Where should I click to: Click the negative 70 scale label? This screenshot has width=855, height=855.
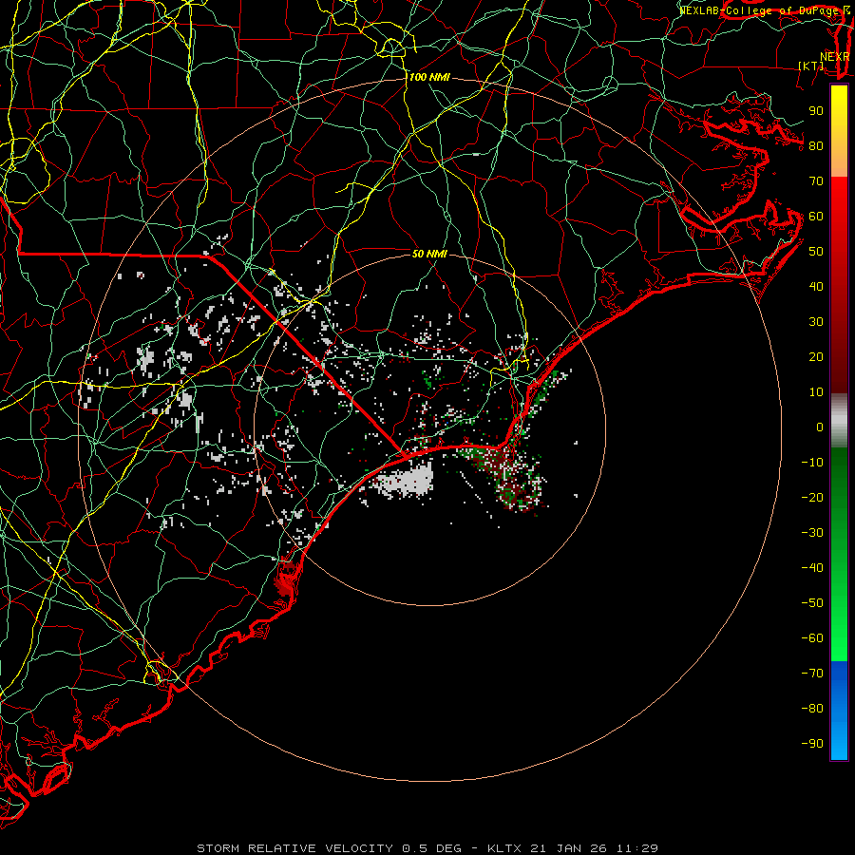pos(812,674)
